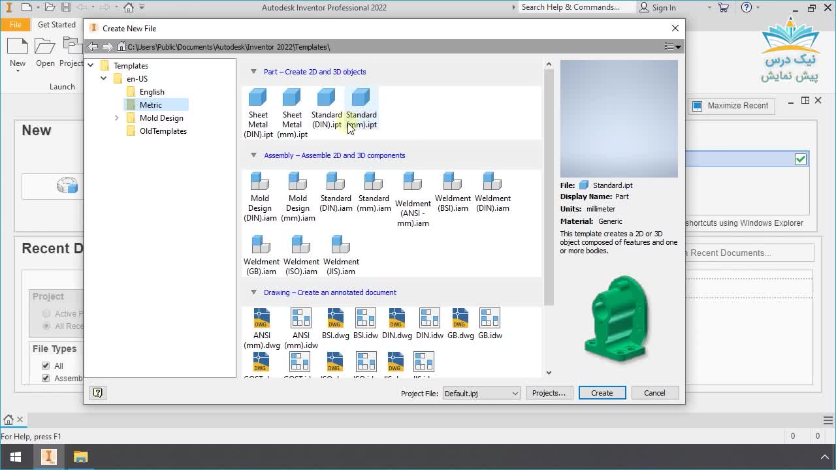Select the English templates folder
836x470 pixels.
pyautogui.click(x=152, y=92)
